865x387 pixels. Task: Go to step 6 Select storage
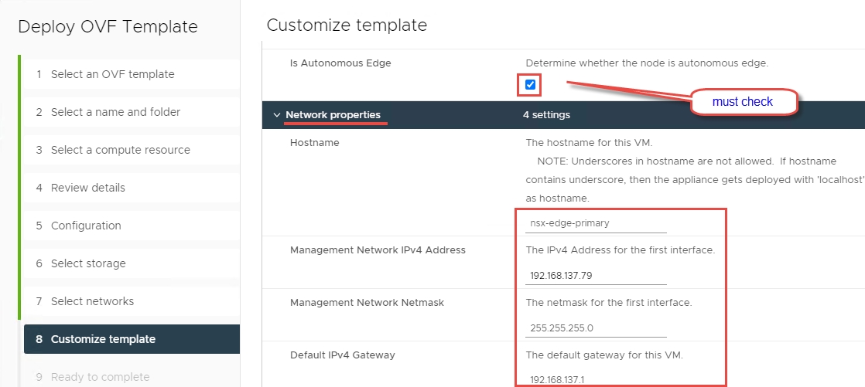click(88, 263)
